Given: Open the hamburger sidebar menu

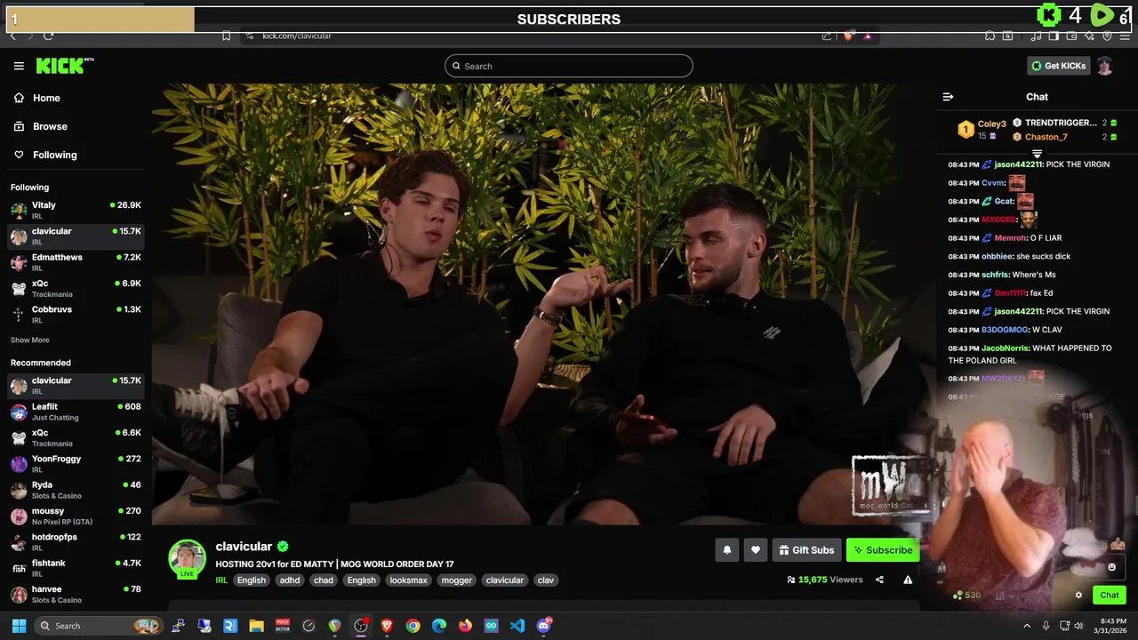Looking at the screenshot, I should tap(19, 66).
